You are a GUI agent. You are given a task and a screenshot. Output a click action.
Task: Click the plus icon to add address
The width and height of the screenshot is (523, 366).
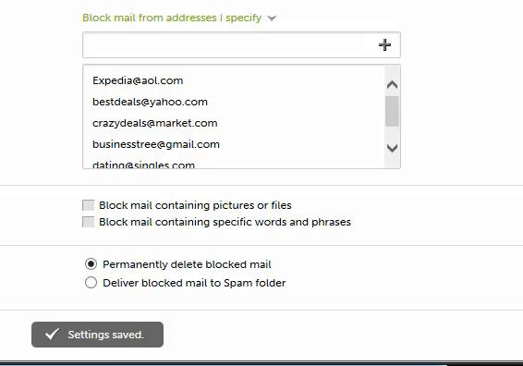coord(384,44)
